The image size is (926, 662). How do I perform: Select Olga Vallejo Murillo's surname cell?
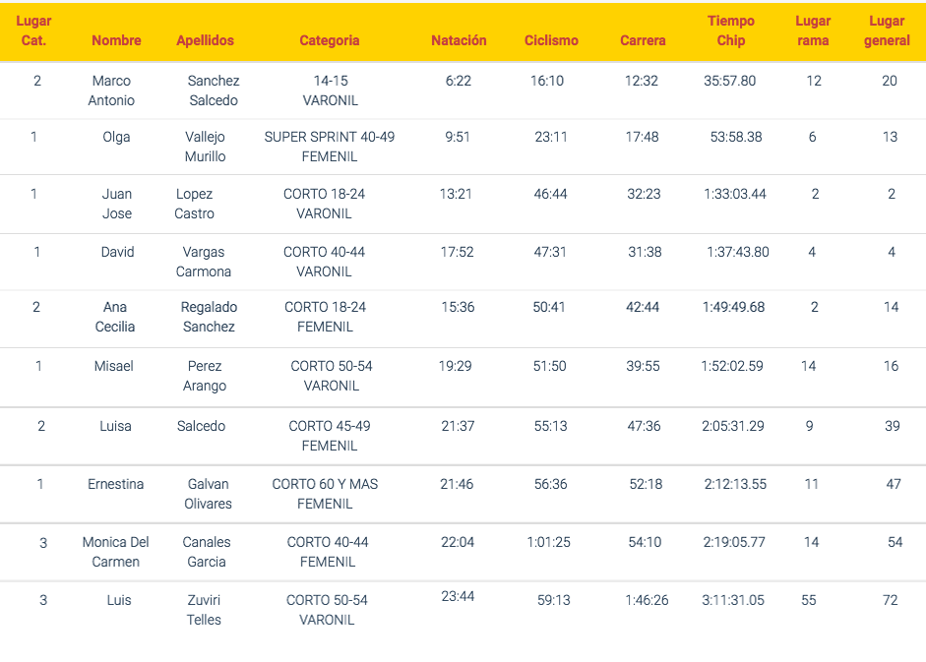pyautogui.click(x=205, y=147)
